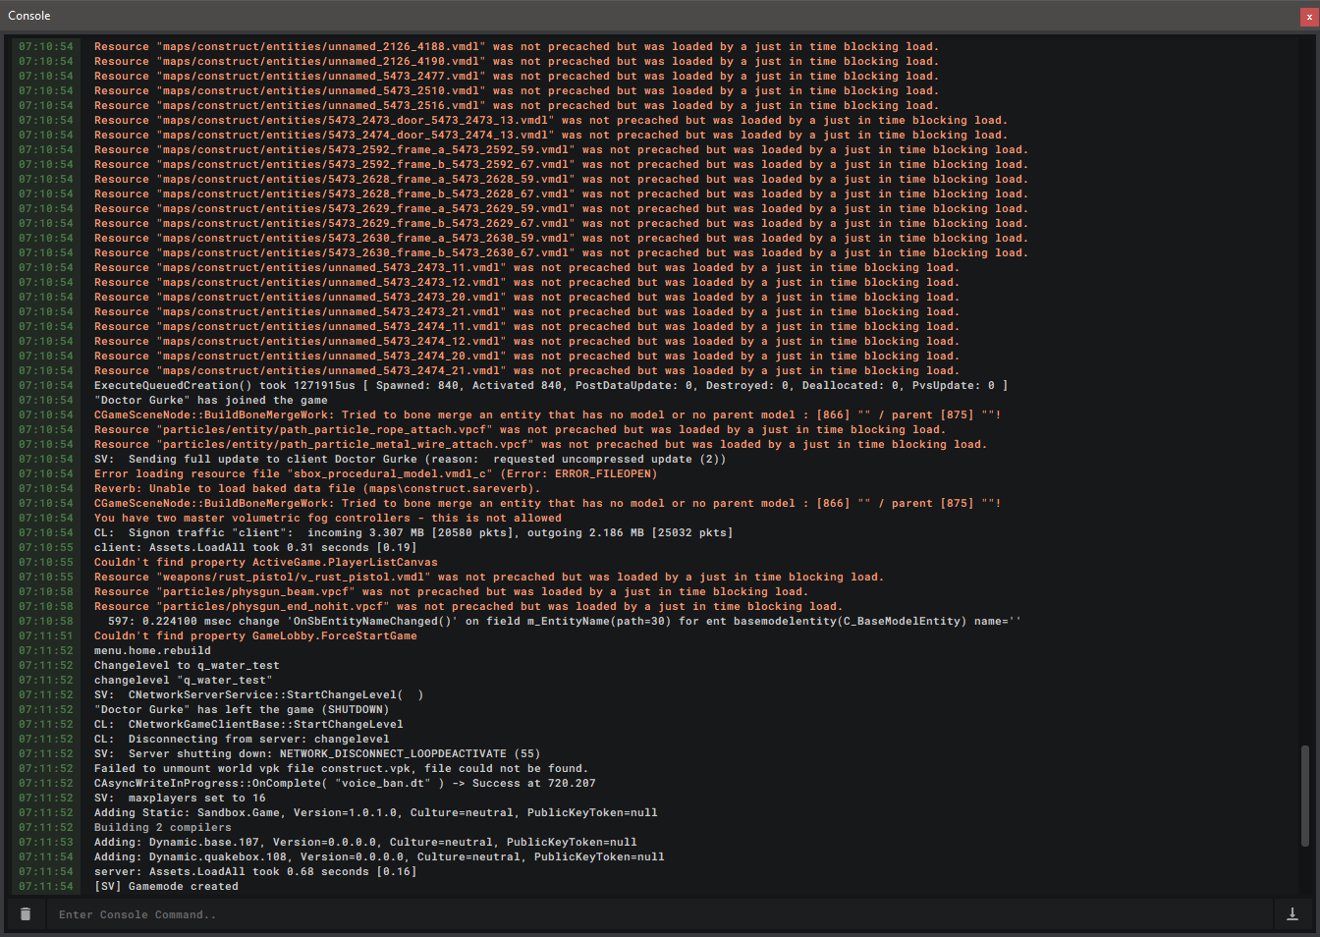Select the 5473_2592_frame_a resource line
Screen dimensions: 1320x937
pyautogui.click(x=562, y=149)
